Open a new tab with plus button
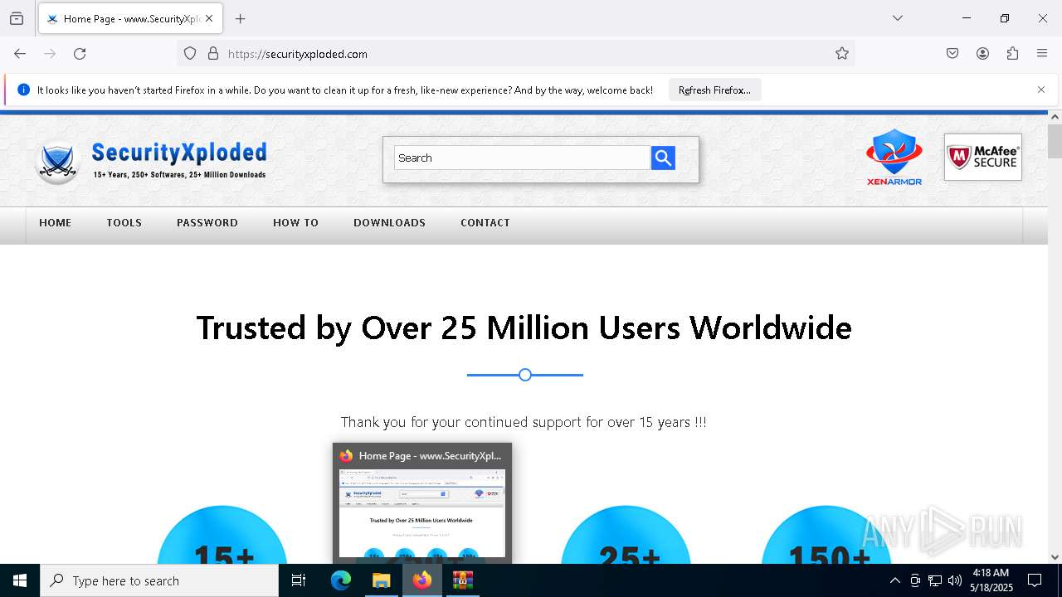This screenshot has height=597, width=1062. click(x=241, y=18)
